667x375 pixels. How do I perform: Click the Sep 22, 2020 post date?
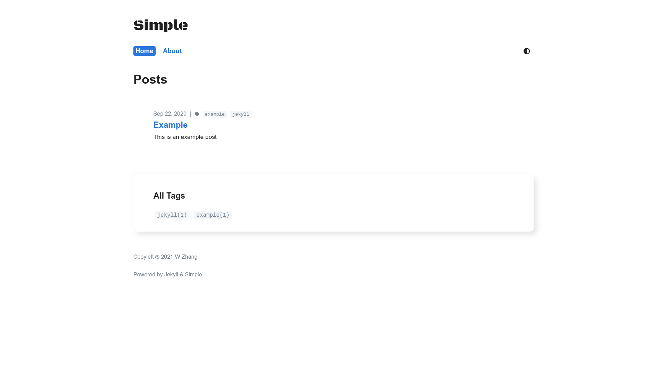click(x=170, y=114)
